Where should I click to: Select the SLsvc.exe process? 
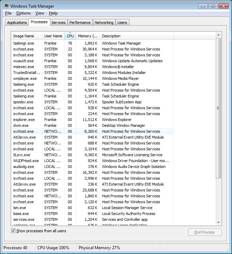tap(92, 155)
